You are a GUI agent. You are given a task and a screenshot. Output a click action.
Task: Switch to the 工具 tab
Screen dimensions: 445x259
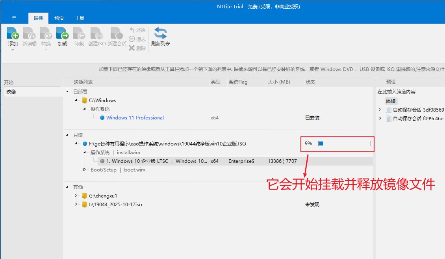point(80,18)
